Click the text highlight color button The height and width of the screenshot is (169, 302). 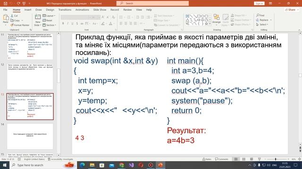[103, 23]
